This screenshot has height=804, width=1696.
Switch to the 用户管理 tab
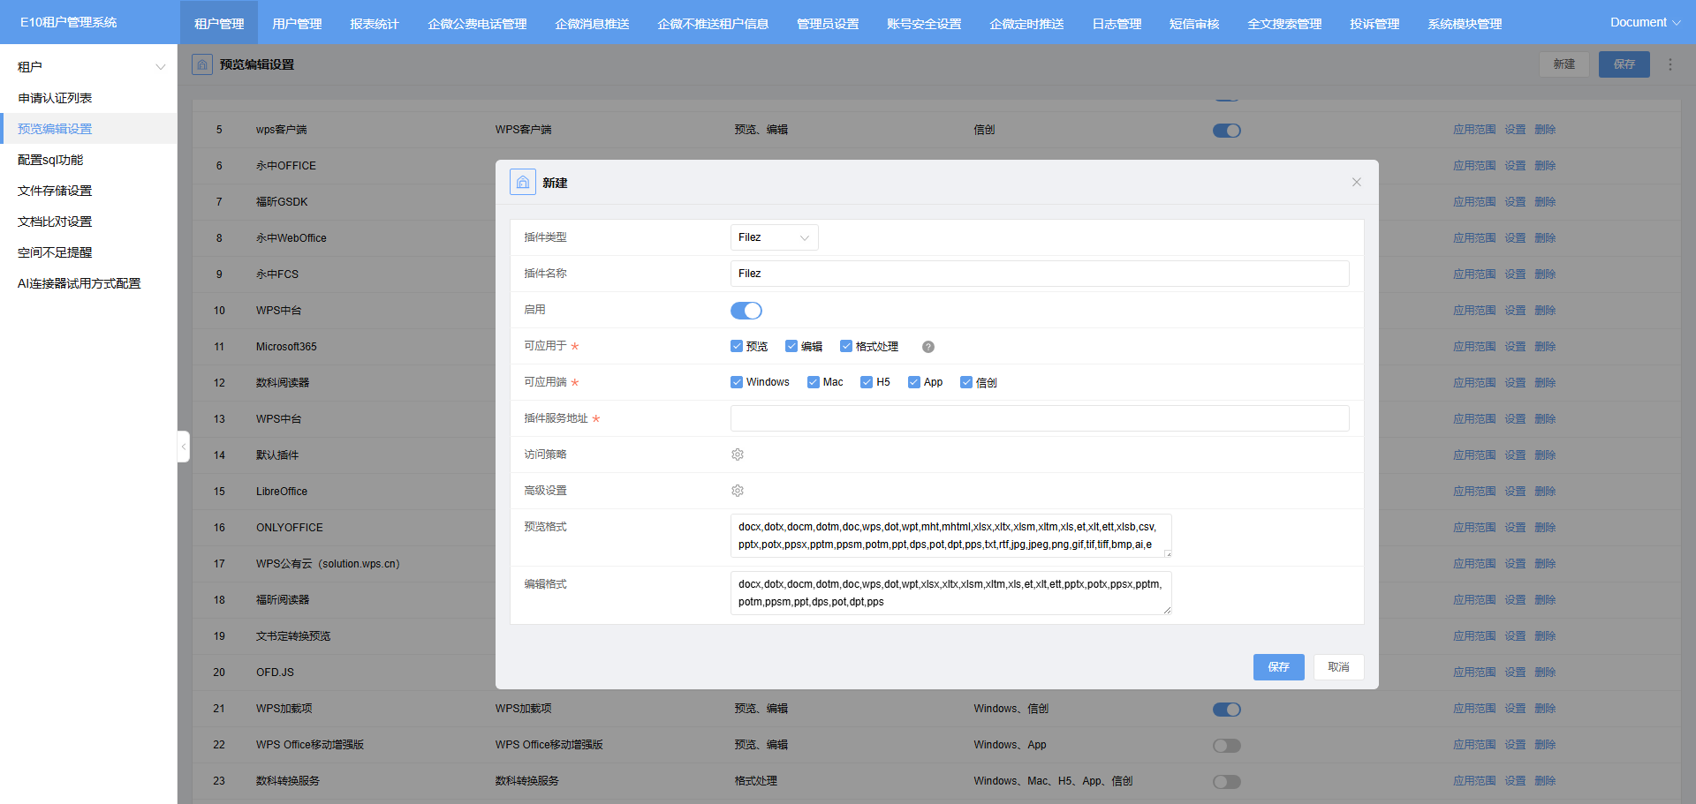297,24
